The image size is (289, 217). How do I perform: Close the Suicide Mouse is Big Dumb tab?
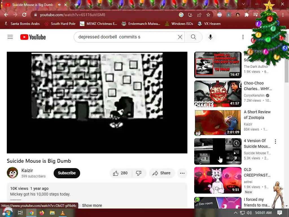point(65,5)
